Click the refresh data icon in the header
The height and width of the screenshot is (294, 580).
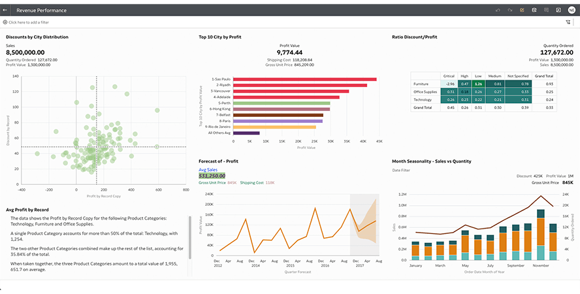click(x=534, y=10)
